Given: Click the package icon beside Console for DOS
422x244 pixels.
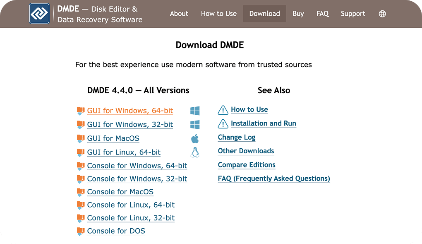Looking at the screenshot, I should point(80,231).
